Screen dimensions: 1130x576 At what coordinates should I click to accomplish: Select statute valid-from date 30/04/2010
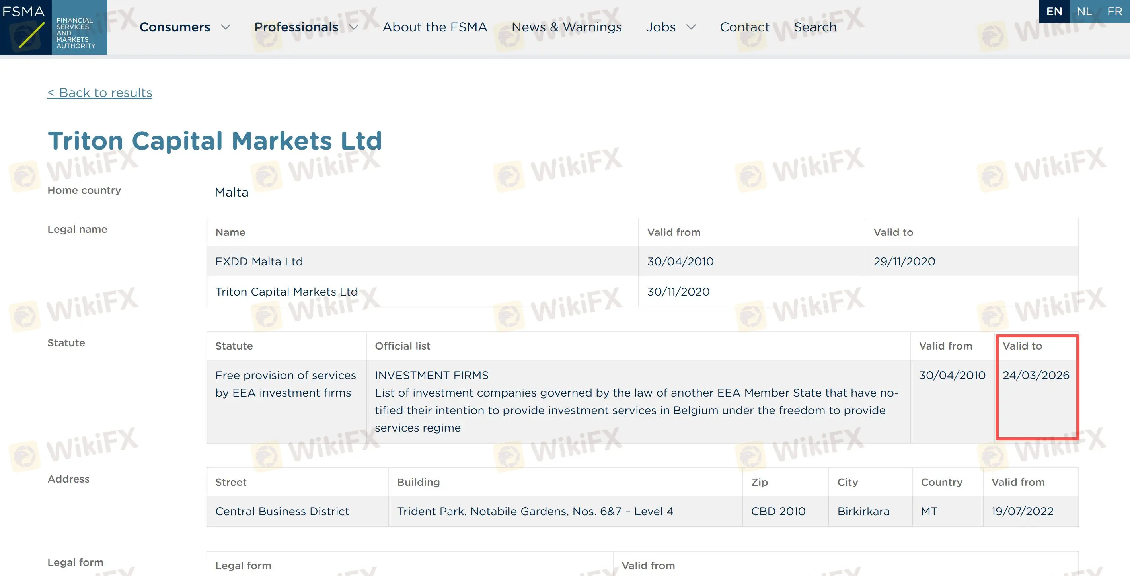pos(952,375)
